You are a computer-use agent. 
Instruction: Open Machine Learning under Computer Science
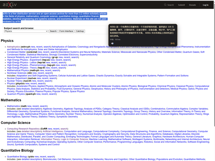[98, 139]
